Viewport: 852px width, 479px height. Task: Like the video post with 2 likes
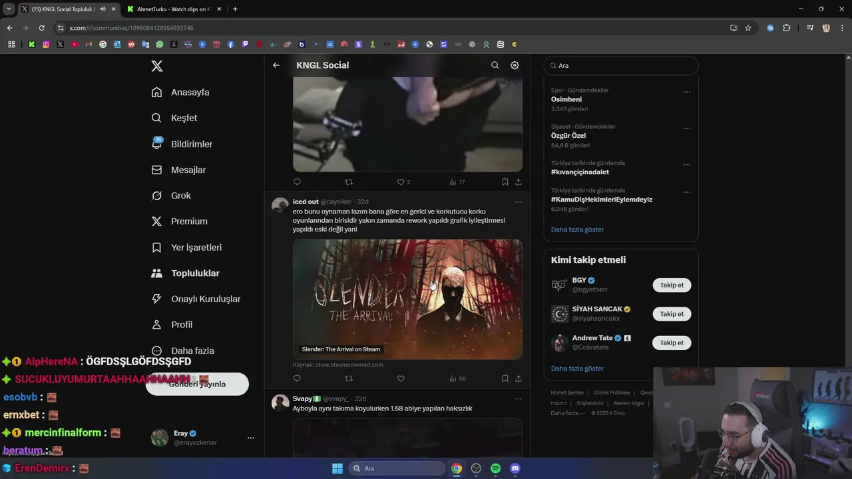(x=403, y=182)
